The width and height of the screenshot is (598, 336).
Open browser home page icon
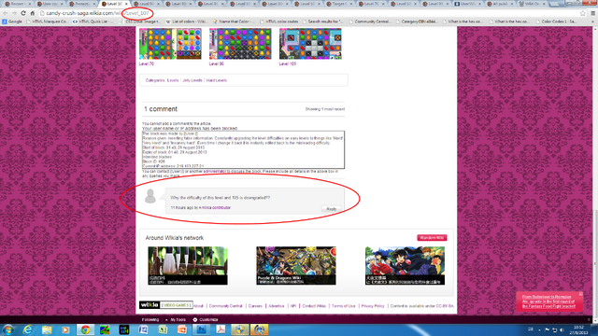[x=33, y=13]
